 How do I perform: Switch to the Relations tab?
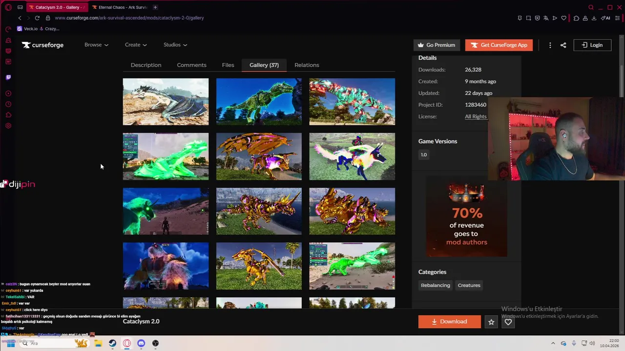coord(307,65)
